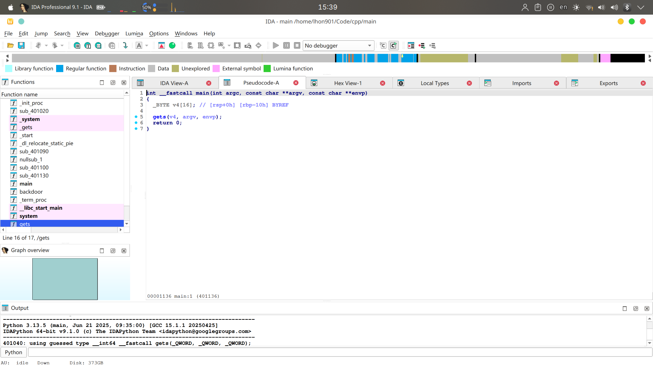Expand the text search A dropdown arrow
This screenshot has height=367, width=653.
147,46
